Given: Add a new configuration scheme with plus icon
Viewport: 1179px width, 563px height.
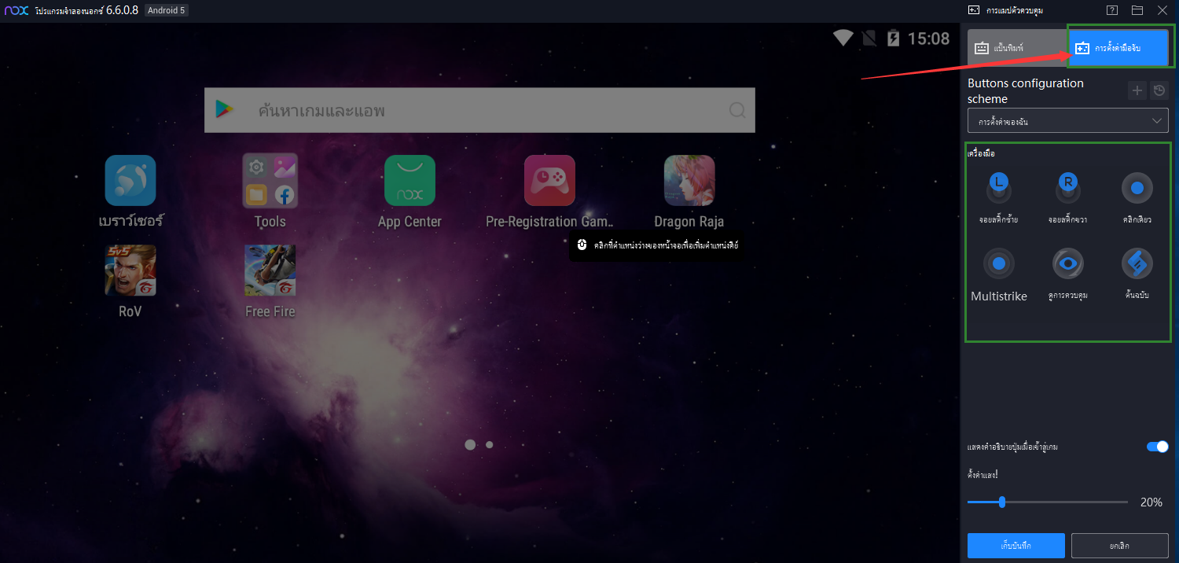Looking at the screenshot, I should [1137, 90].
